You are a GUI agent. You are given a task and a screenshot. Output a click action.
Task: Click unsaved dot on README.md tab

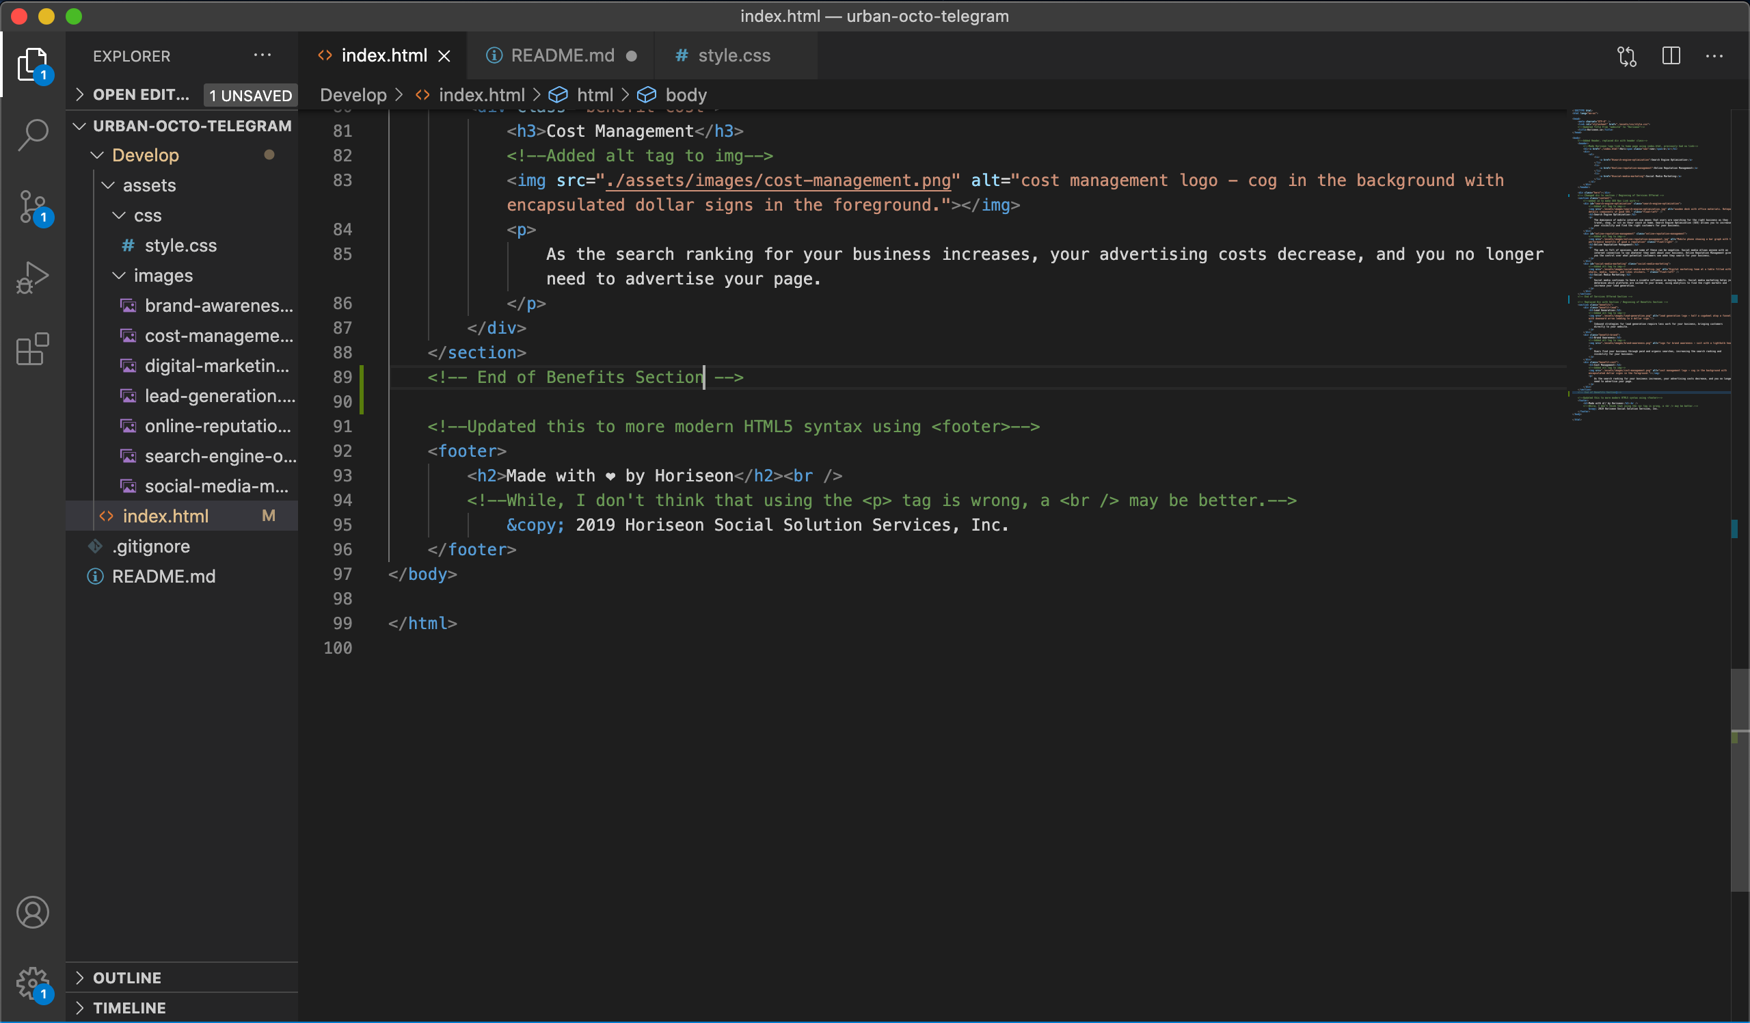(x=631, y=56)
